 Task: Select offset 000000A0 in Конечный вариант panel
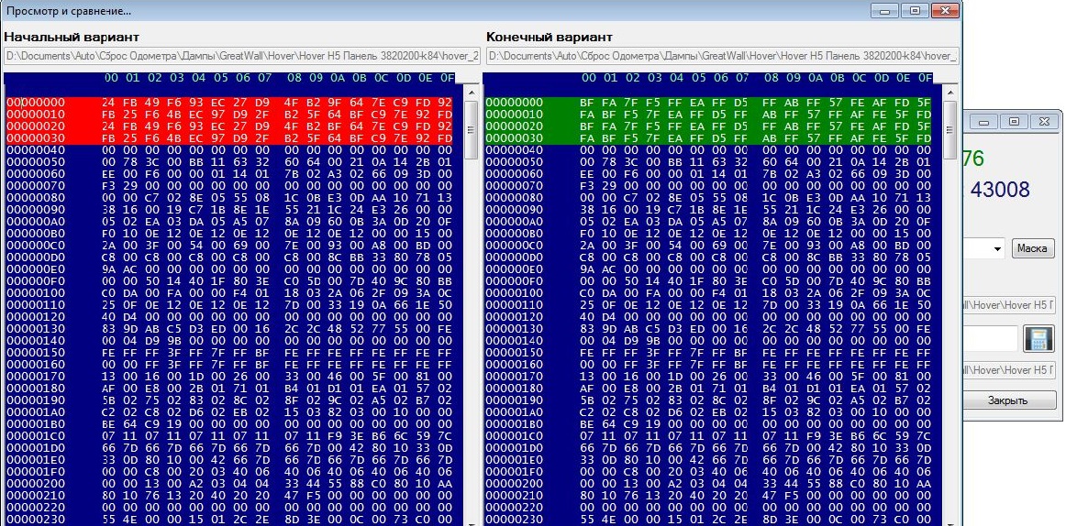pos(515,221)
